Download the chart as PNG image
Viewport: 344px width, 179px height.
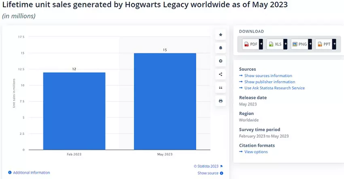(299, 44)
